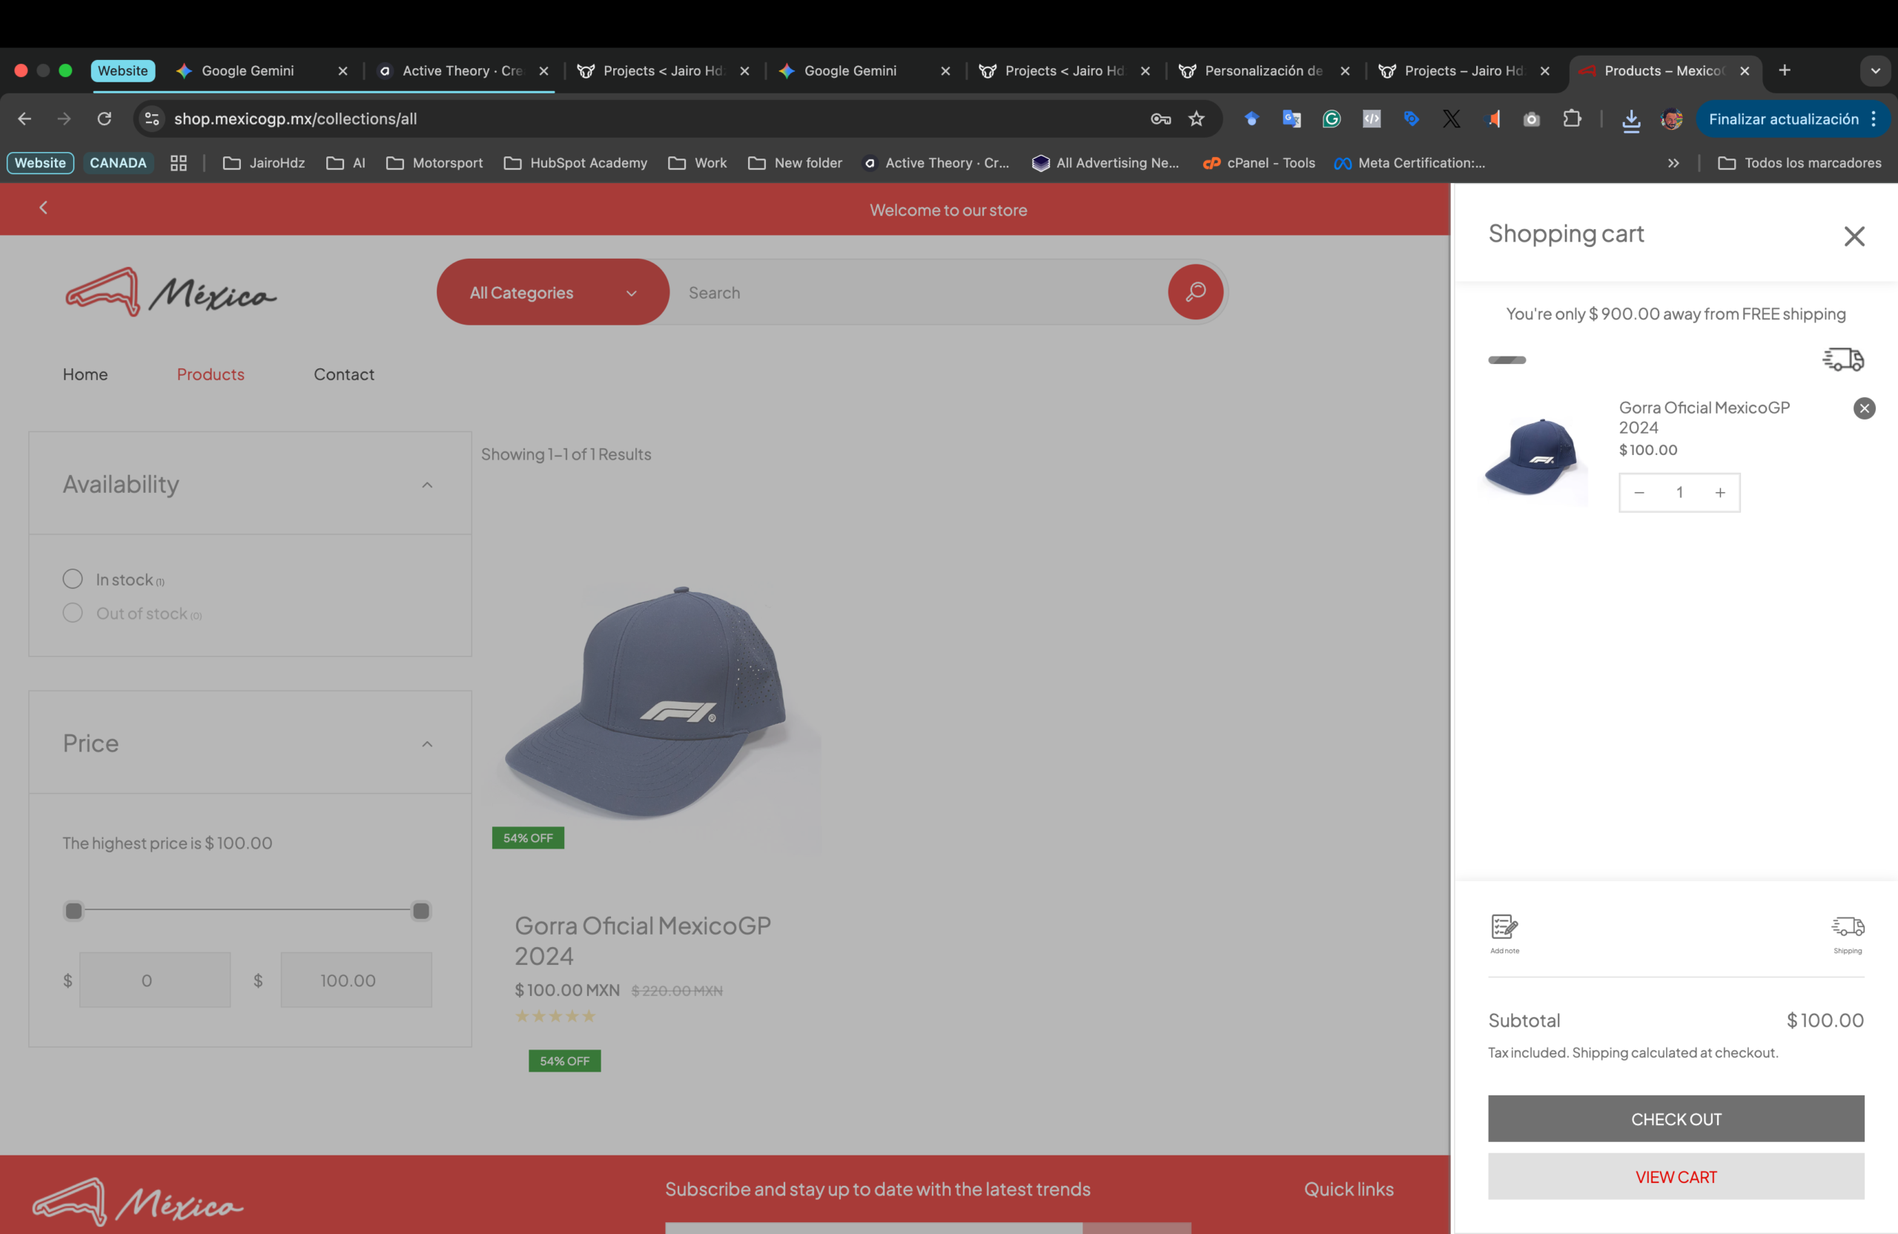1898x1234 pixels.
Task: Click the announcement bar previous arrow
Action: pos(43,208)
